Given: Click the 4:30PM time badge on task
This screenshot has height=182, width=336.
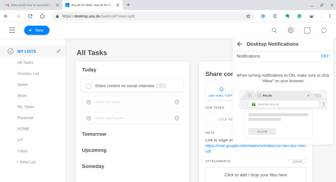Looking at the screenshot, I should pos(161,86).
